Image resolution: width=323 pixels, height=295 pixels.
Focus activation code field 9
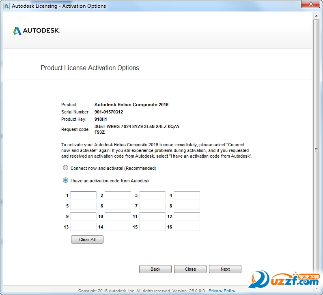[83, 216]
